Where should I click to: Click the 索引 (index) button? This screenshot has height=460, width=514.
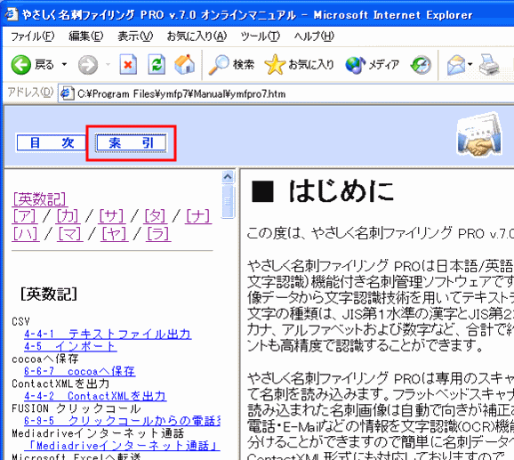click(131, 143)
